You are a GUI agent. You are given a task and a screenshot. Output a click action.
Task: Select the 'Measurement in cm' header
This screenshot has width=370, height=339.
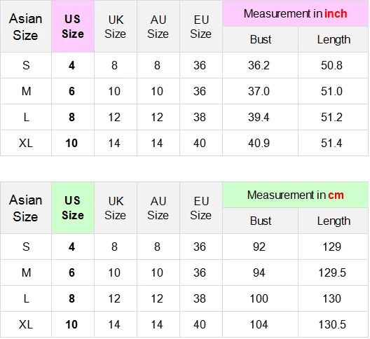pos(296,195)
